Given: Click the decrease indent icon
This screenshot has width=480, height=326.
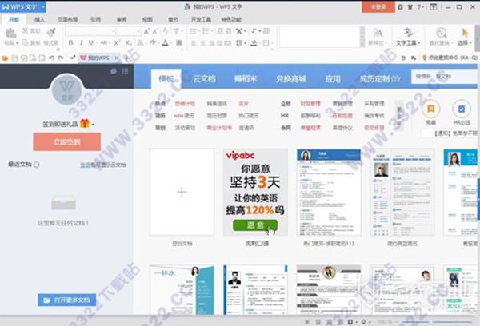Looking at the screenshot, I should [x=220, y=31].
